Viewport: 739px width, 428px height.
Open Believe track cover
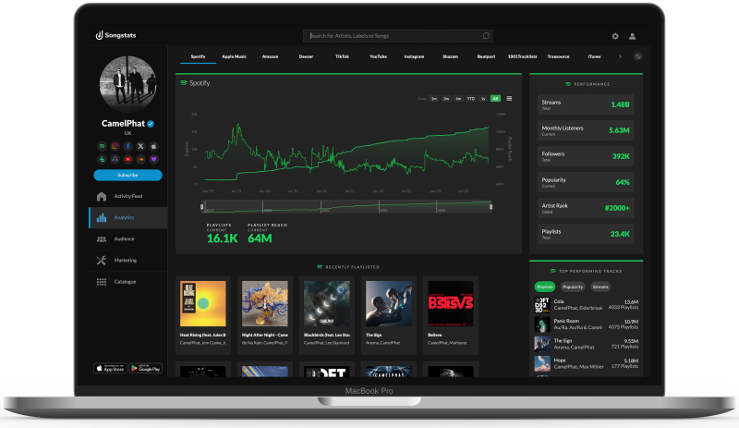coord(451,304)
